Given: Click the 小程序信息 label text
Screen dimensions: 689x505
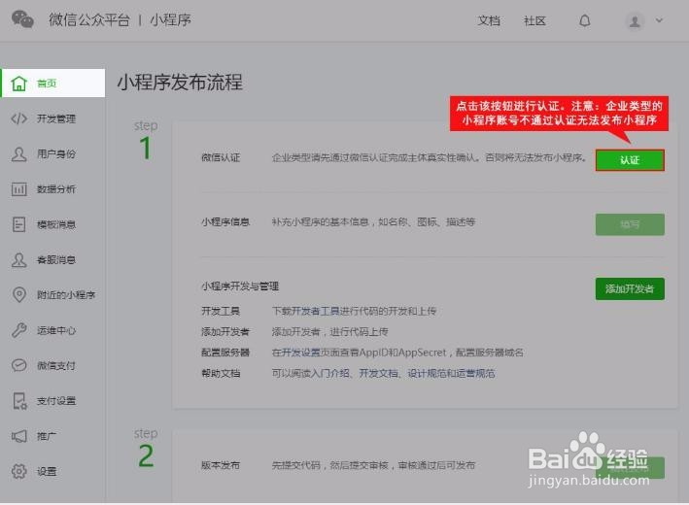Looking at the screenshot, I should point(225,222).
